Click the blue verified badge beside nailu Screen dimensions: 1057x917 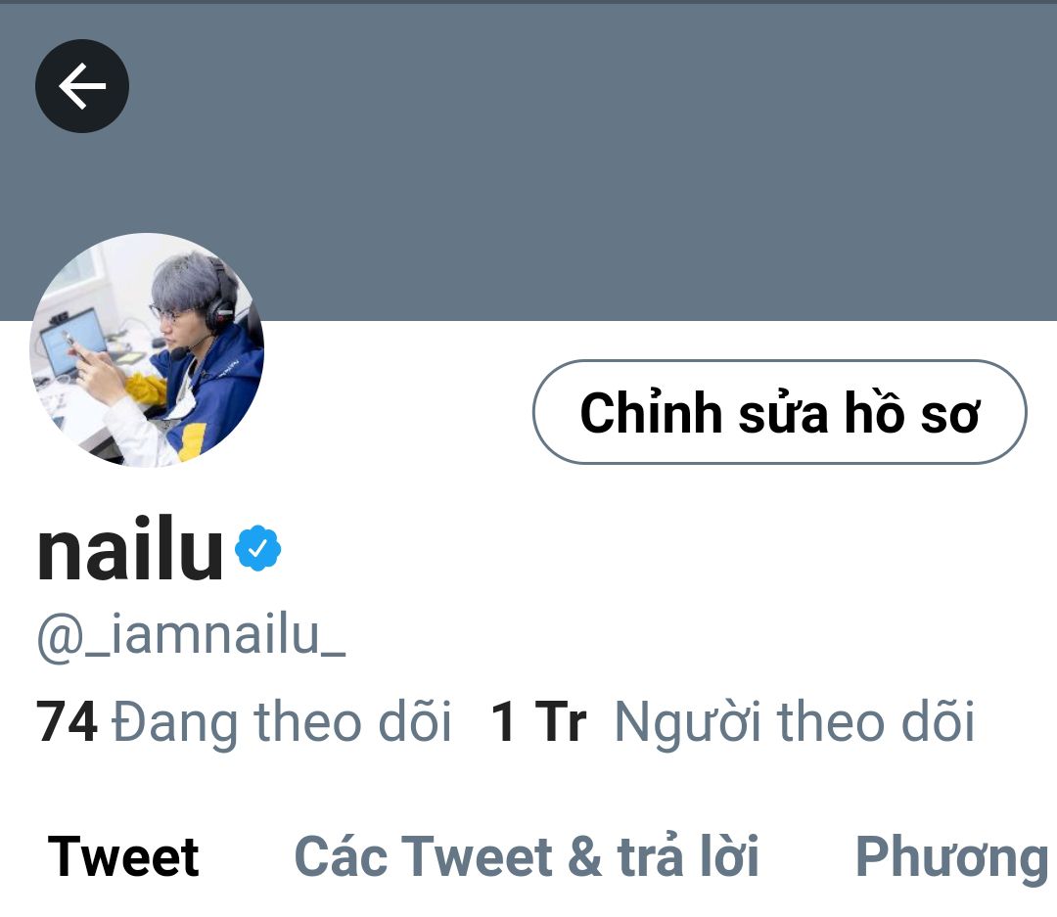pos(257,548)
